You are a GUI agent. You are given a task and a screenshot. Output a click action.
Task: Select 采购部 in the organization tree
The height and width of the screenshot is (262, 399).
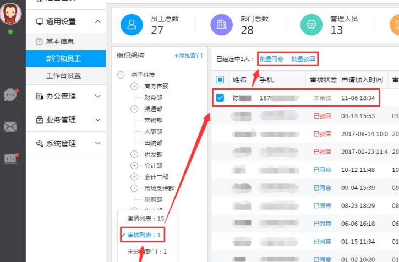154,199
